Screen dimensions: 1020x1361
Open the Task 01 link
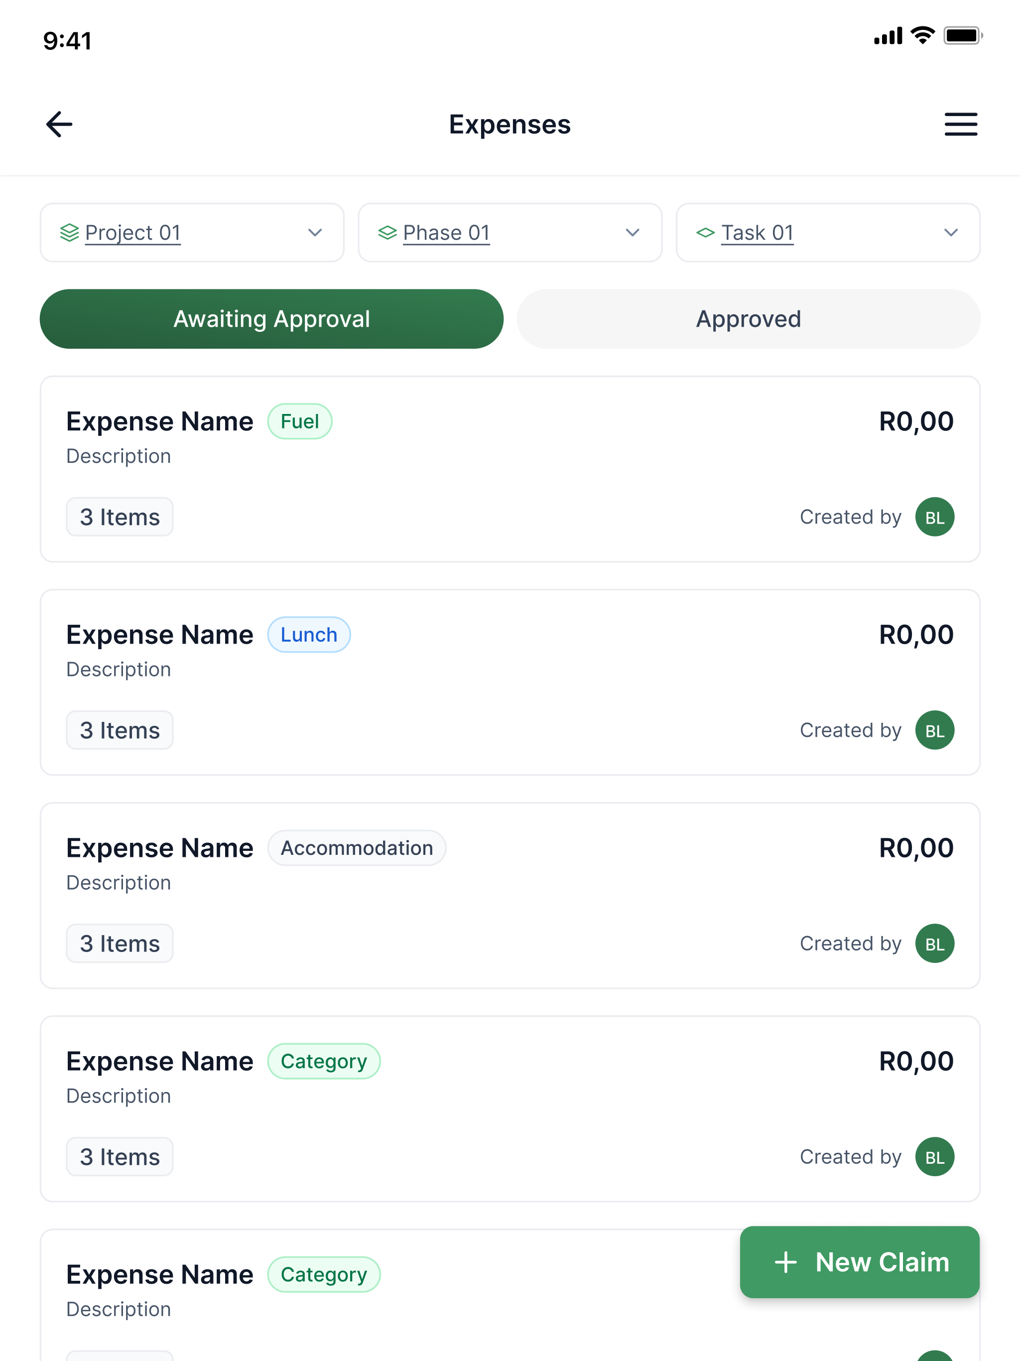tap(758, 233)
